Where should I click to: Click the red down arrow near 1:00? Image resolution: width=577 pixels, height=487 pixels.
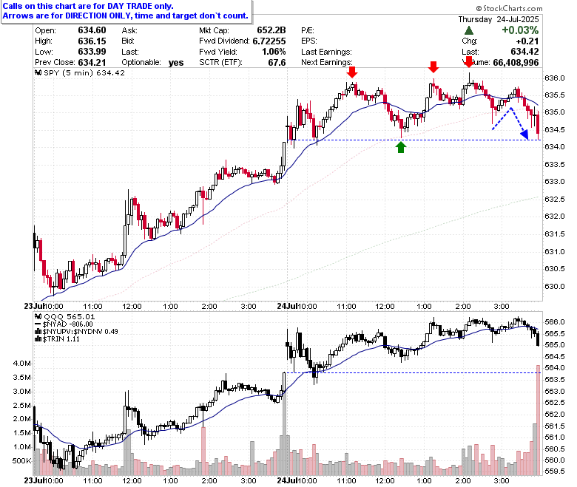click(433, 69)
